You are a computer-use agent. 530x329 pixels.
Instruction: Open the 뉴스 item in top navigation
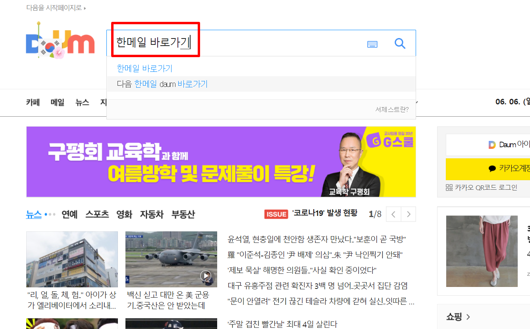[x=82, y=102]
